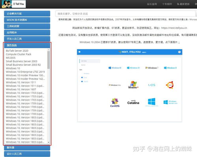This screenshot has width=197, height=157.
Task: Expand the 设计人员工具 category
Action: tap(27, 154)
